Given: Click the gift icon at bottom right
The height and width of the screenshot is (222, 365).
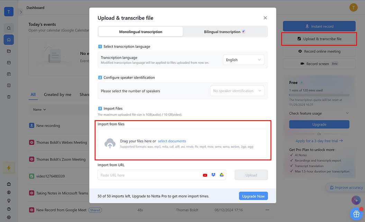Looking at the screenshot, I should (x=356, y=214).
